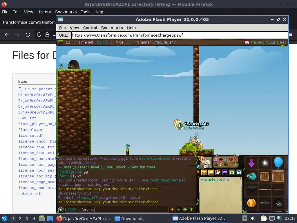
Task: Click Firefox reload button
Action: click(x=28, y=35)
